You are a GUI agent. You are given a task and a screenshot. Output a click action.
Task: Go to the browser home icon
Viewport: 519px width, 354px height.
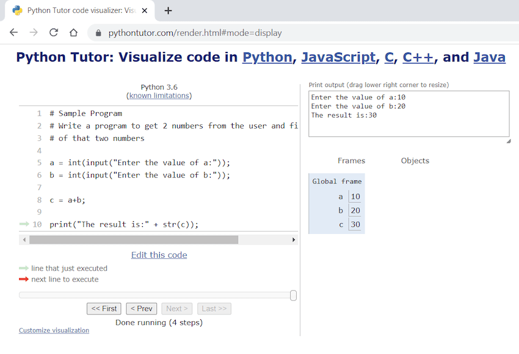point(73,32)
